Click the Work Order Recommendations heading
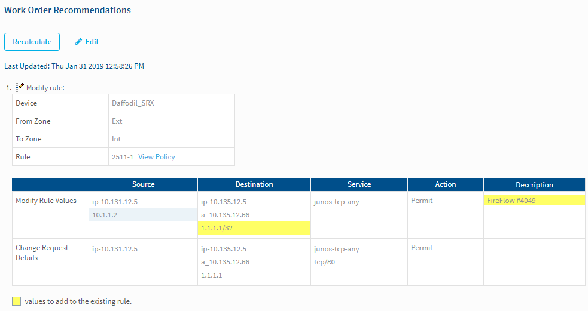Screen dimensions: 588x311 pyautogui.click(x=68, y=10)
